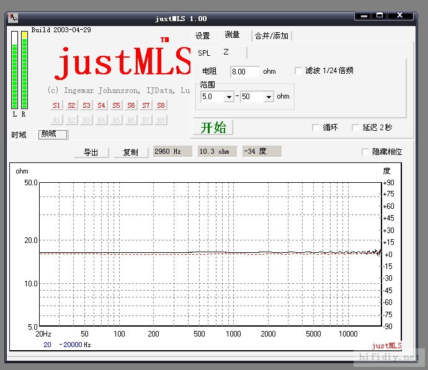Select the S1 memory slot button
This screenshot has height=370, width=428.
point(56,106)
